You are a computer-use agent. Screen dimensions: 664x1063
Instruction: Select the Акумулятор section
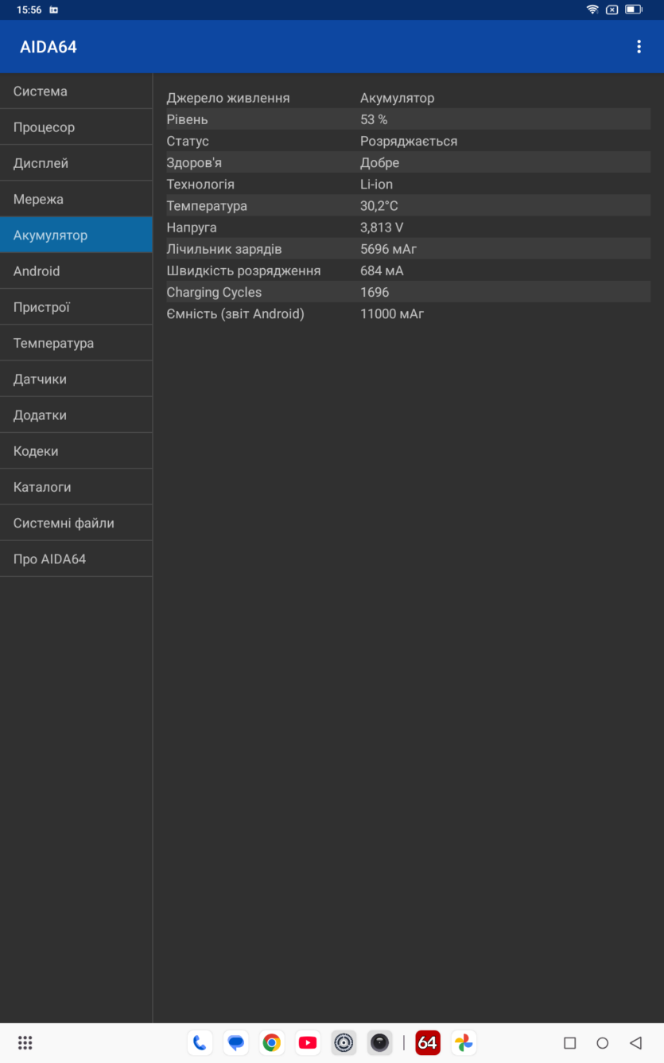[x=76, y=236]
